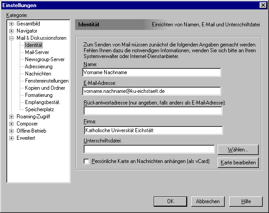Click the Wählen... button
The height and width of the screenshot is (213, 269).
237,149
